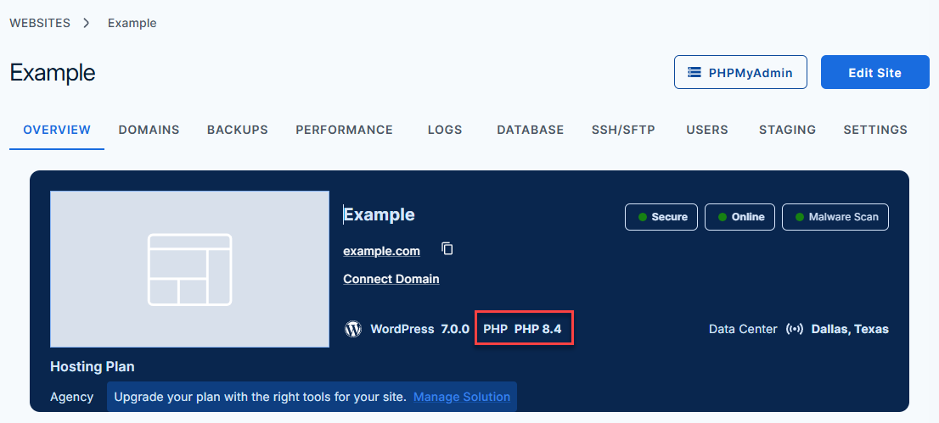Screen dimensions: 939x423
Task: Click the Malware Scan badge
Action: coord(835,216)
